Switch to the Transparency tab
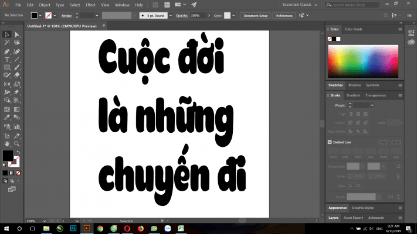This screenshot has height=234, width=417. coord(375,95)
